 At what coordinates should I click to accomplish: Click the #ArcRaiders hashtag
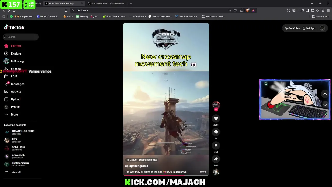tap(173, 172)
